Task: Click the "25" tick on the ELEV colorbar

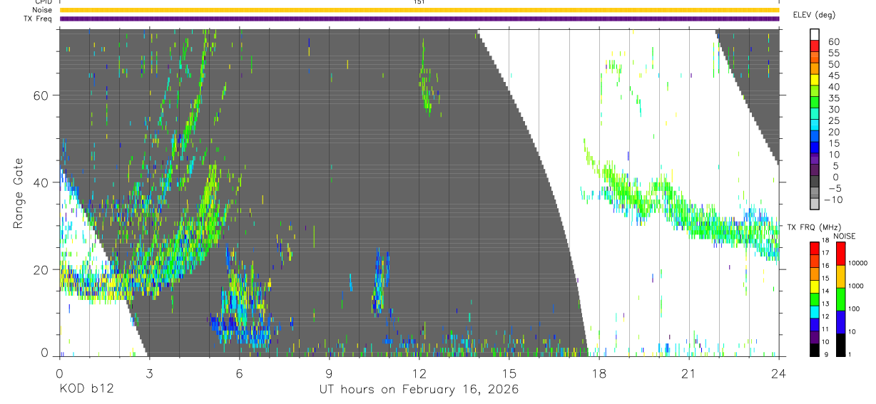Action: coord(834,120)
